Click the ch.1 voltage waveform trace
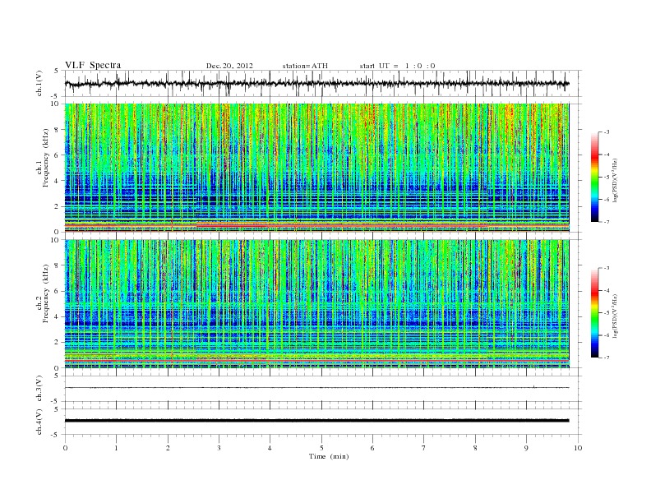 pos(316,83)
